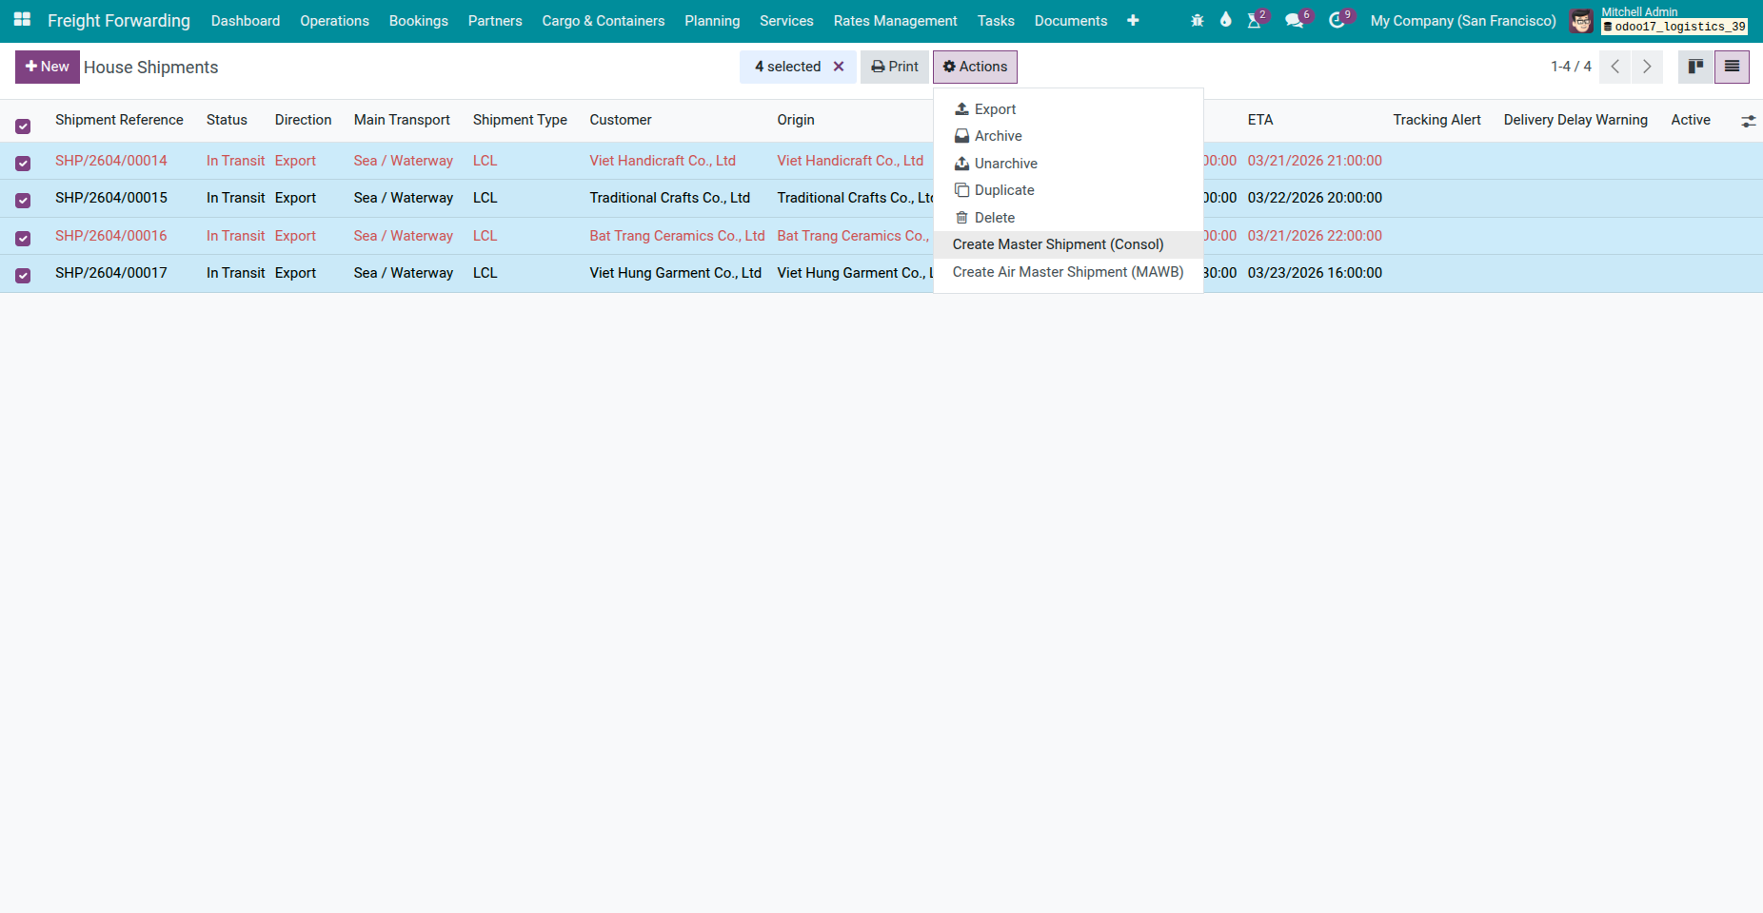
Task: Uncheck the select-all header checkbox
Action: point(23,126)
